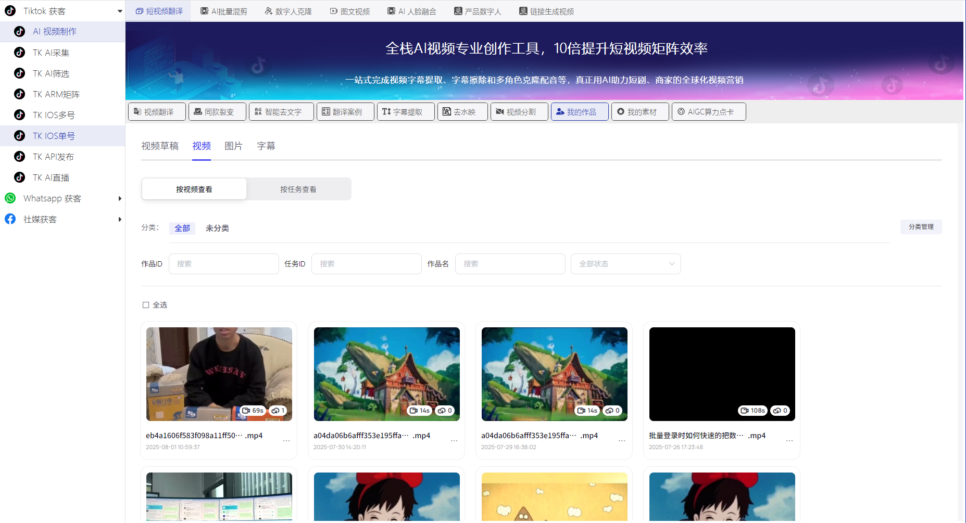
Task: Open the 产品数字人 feature
Action: click(478, 10)
